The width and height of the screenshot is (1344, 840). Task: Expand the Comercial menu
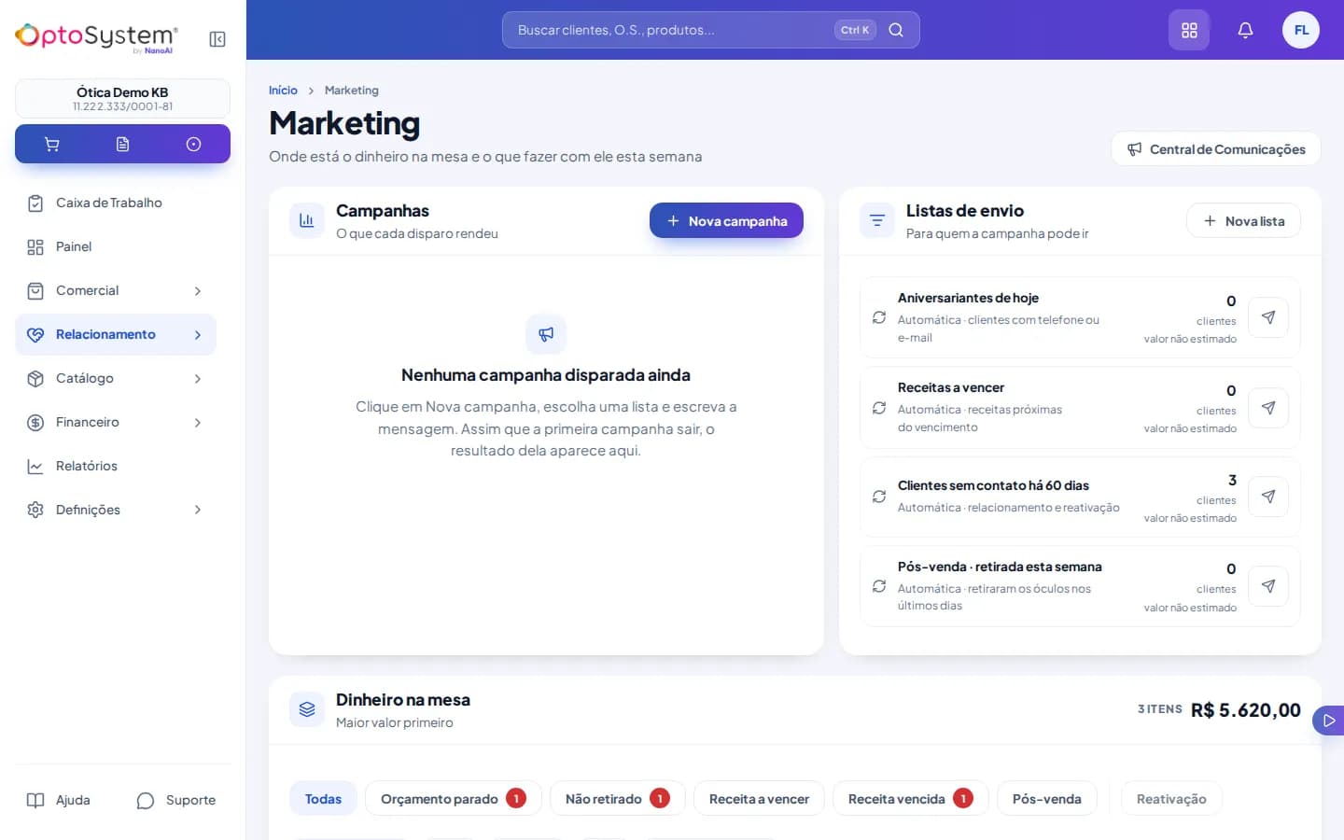click(x=116, y=290)
